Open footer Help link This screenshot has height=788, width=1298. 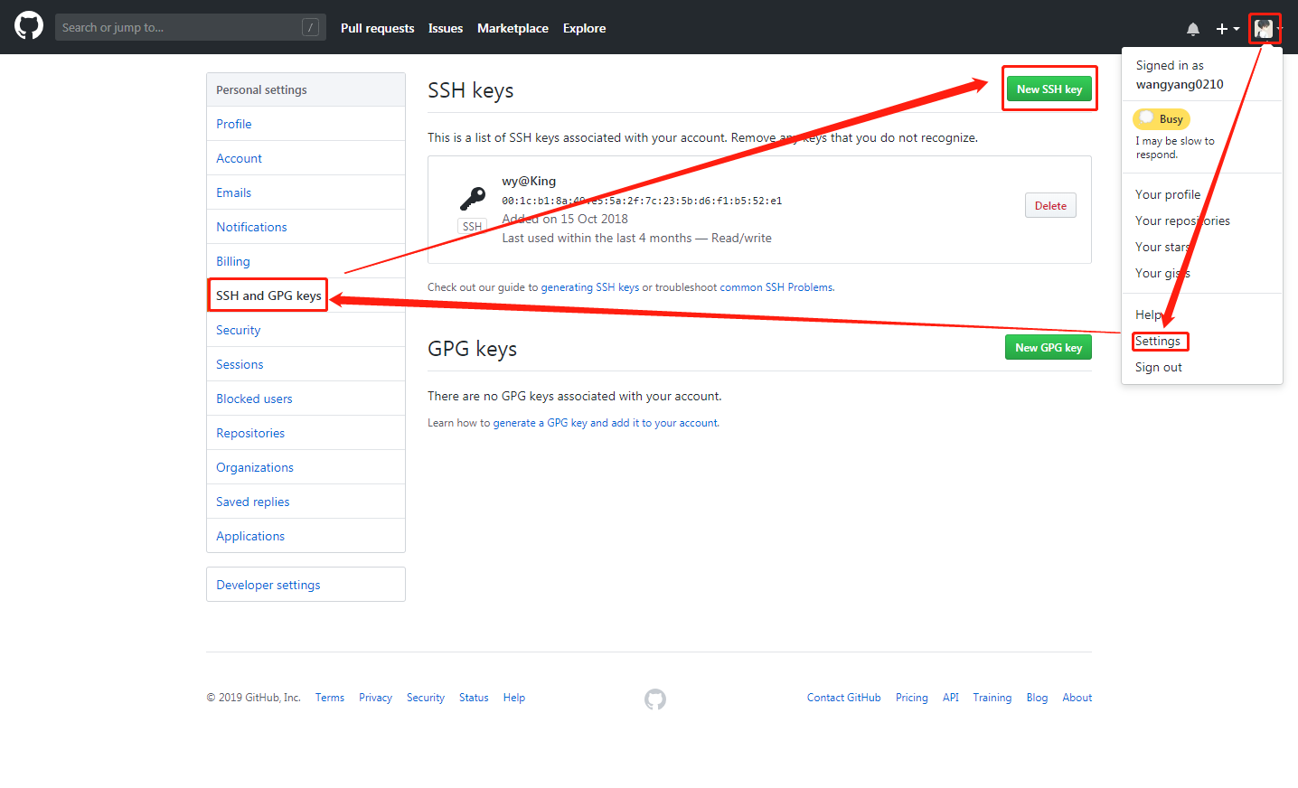tap(514, 698)
